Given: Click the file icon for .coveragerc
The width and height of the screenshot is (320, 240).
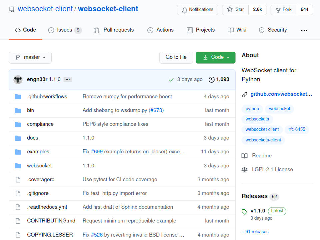Looking at the screenshot, I should click(x=18, y=180).
